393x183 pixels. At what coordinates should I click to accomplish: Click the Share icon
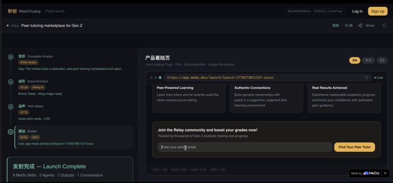360,25
